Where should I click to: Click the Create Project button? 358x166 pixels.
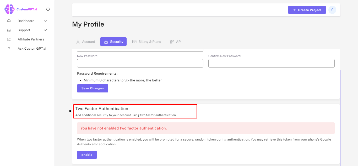(x=307, y=10)
